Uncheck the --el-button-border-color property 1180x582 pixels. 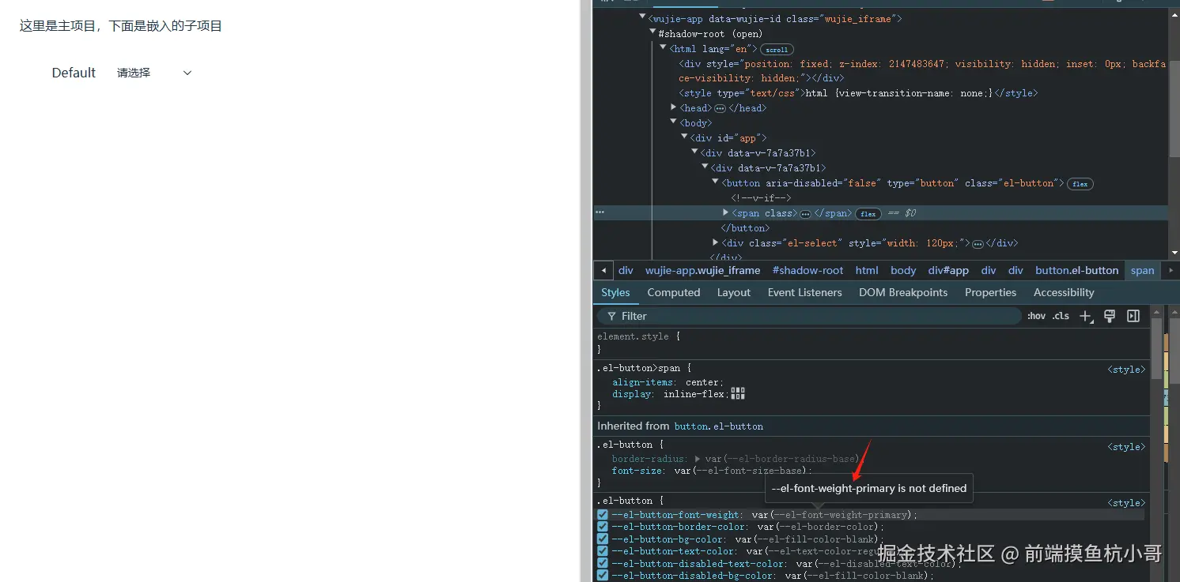(x=602, y=527)
